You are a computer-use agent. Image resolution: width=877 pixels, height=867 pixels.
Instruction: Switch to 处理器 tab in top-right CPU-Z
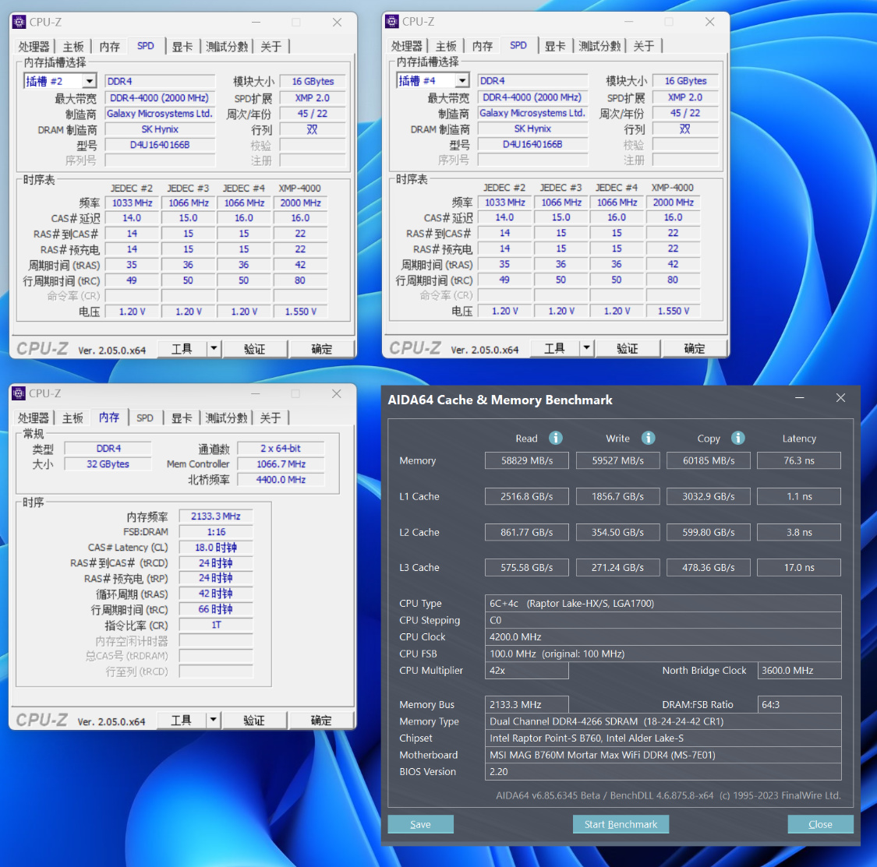point(407,46)
